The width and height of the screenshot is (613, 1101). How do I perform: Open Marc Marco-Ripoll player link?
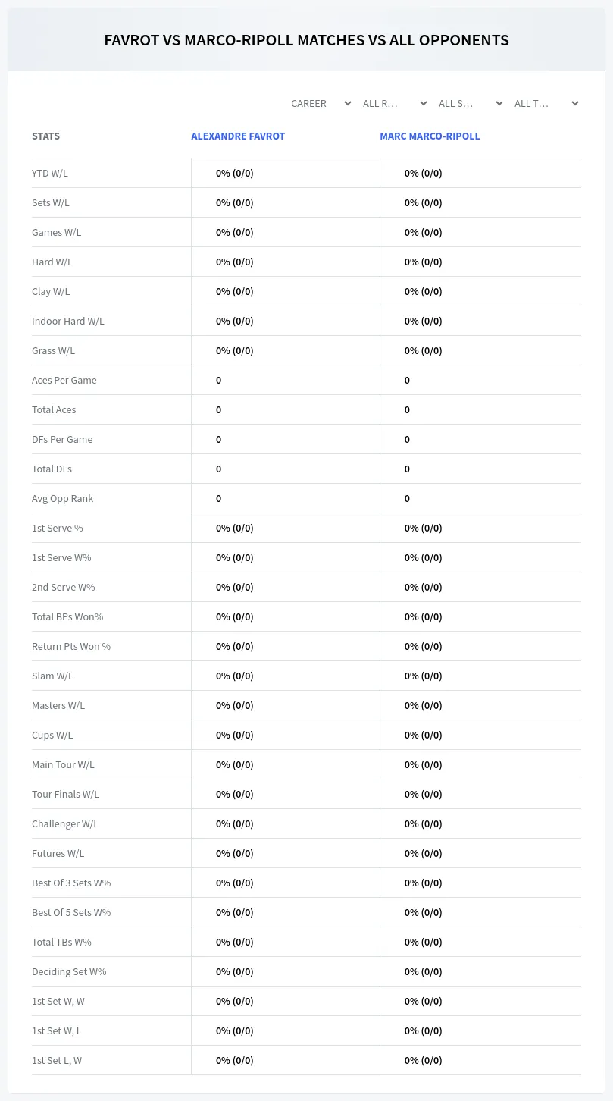(430, 136)
